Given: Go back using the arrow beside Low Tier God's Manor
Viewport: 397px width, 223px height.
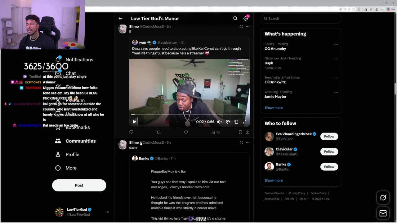Looking at the screenshot, I should (120, 19).
